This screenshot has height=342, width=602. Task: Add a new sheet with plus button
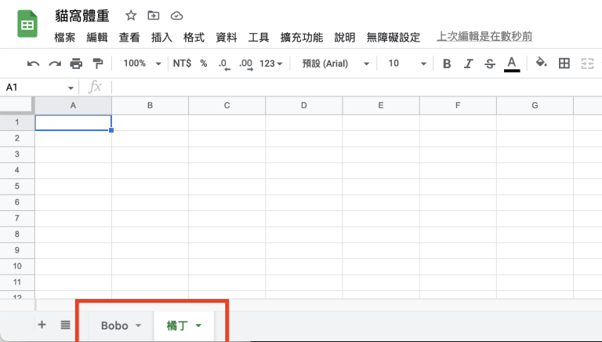(42, 325)
